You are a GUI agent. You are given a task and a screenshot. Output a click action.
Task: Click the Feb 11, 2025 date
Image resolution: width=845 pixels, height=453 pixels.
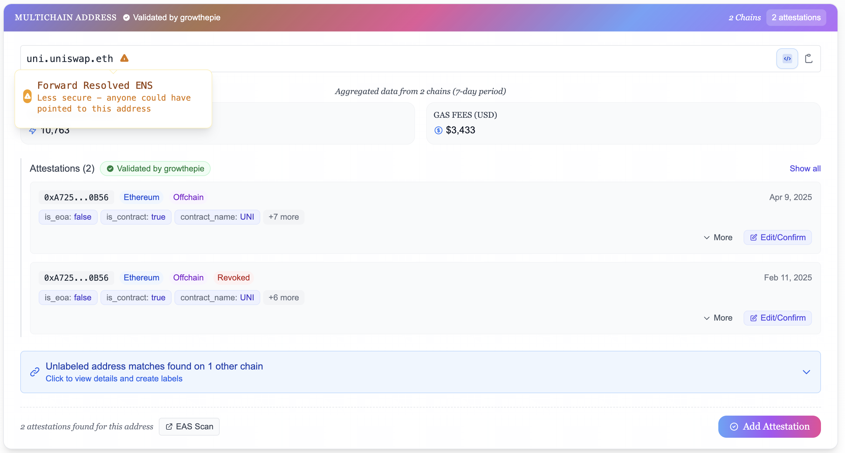coord(788,278)
